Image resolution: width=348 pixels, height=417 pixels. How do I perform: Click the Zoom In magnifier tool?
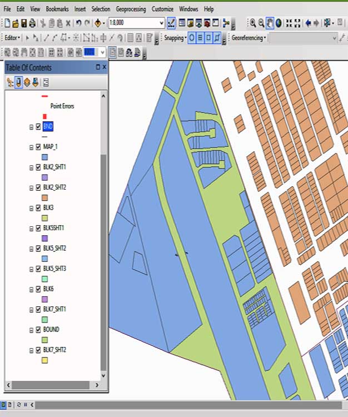point(252,23)
